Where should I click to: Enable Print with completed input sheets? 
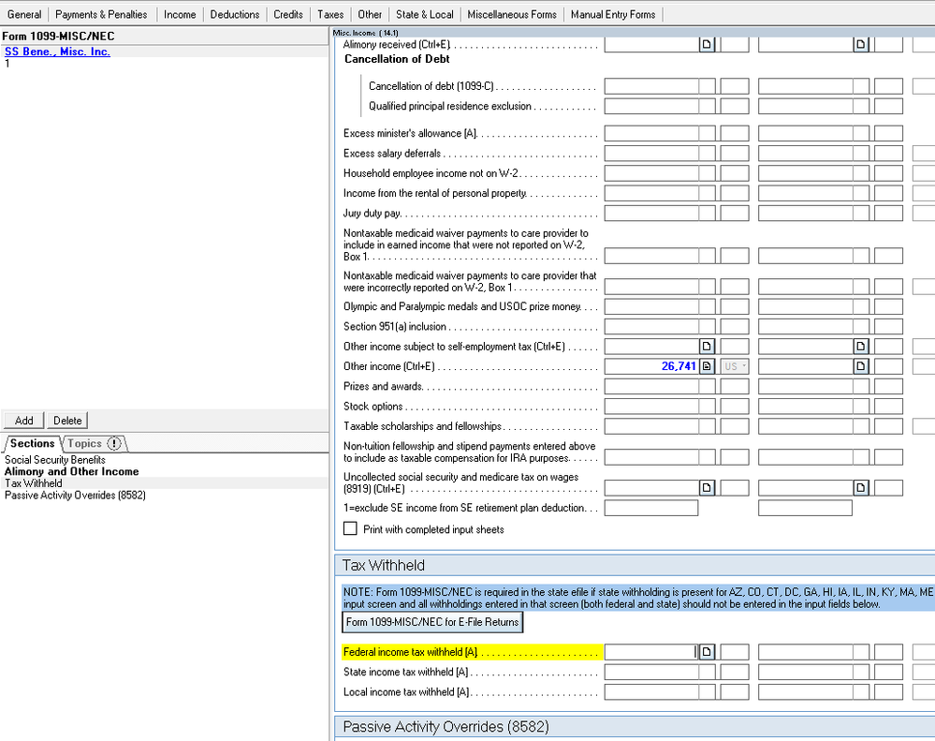click(x=350, y=527)
